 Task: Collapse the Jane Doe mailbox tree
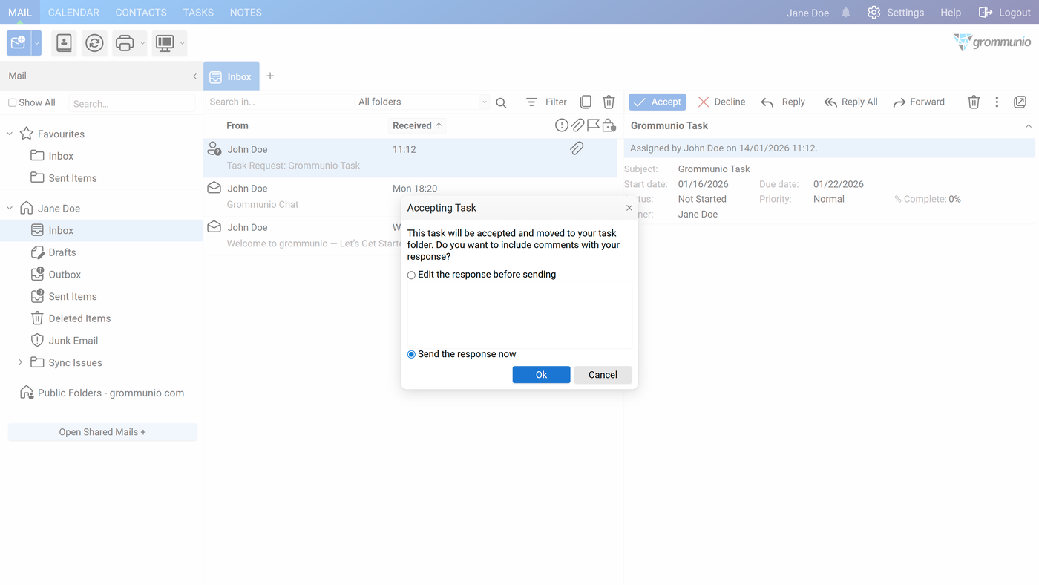pyautogui.click(x=10, y=209)
